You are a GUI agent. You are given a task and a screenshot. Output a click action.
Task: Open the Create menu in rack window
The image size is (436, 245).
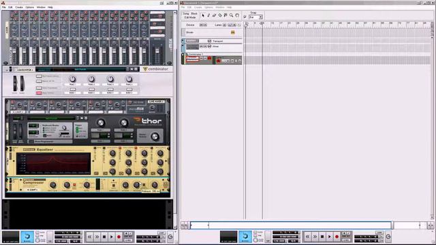[x=19, y=7]
